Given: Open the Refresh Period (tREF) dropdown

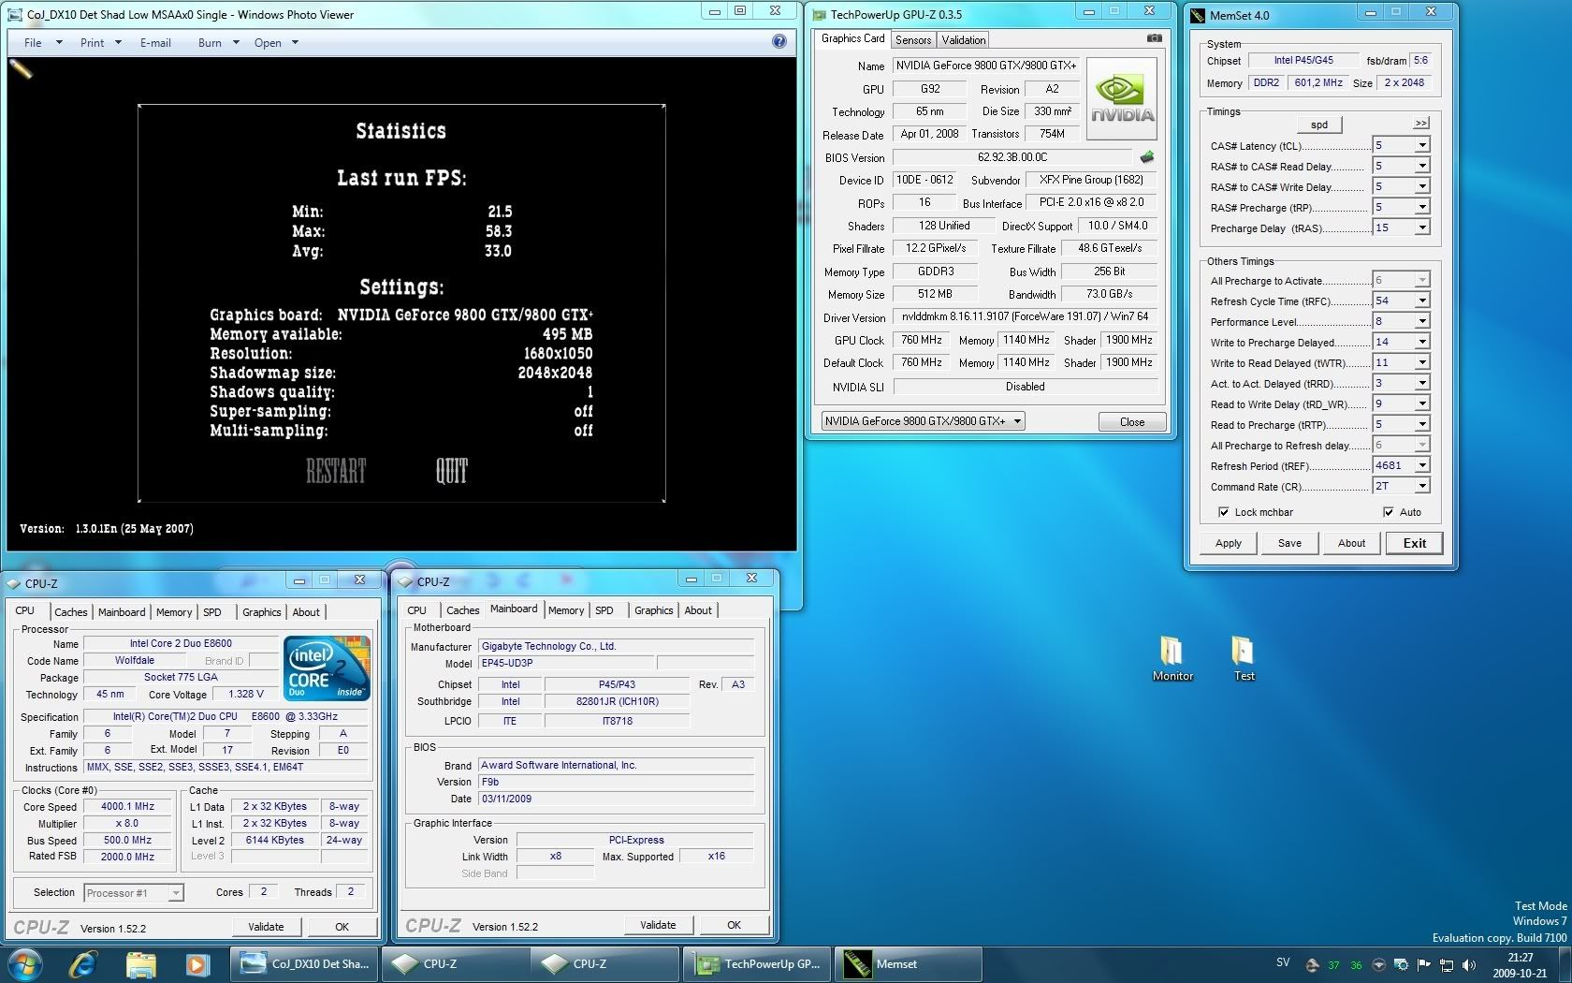Looking at the screenshot, I should [1422, 465].
